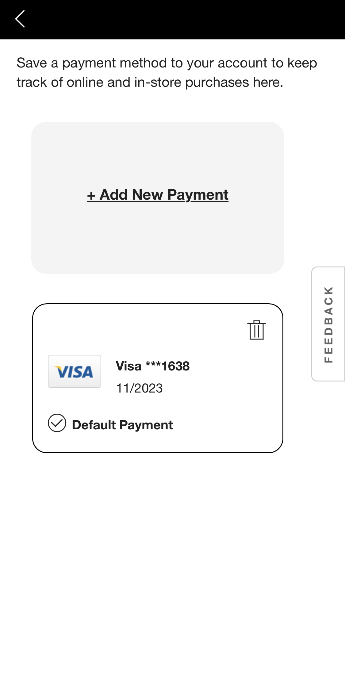The width and height of the screenshot is (345, 686).
Task: Tap the VISA brand badge on the card
Action: tap(75, 372)
